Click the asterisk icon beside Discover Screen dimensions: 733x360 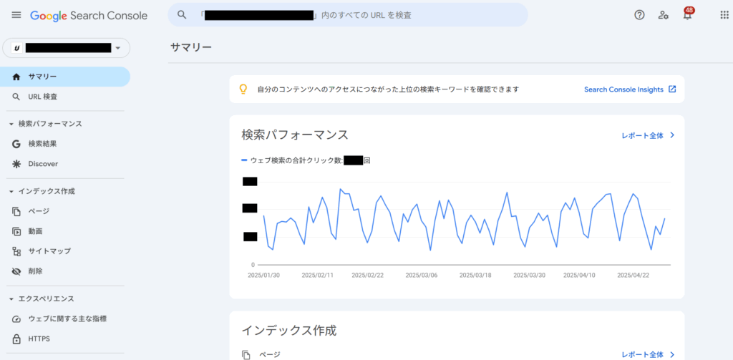point(16,164)
